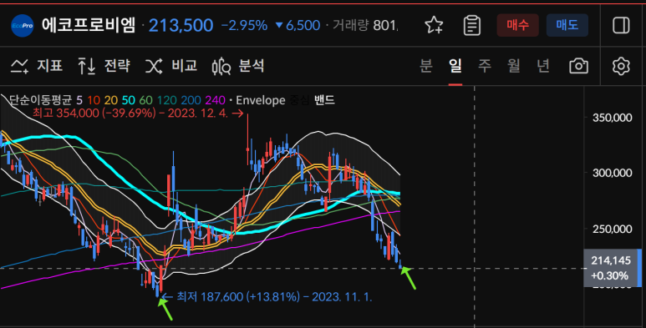Click the 지표 indicator icon
Viewport: 646px width, 328px height.
pos(19,66)
